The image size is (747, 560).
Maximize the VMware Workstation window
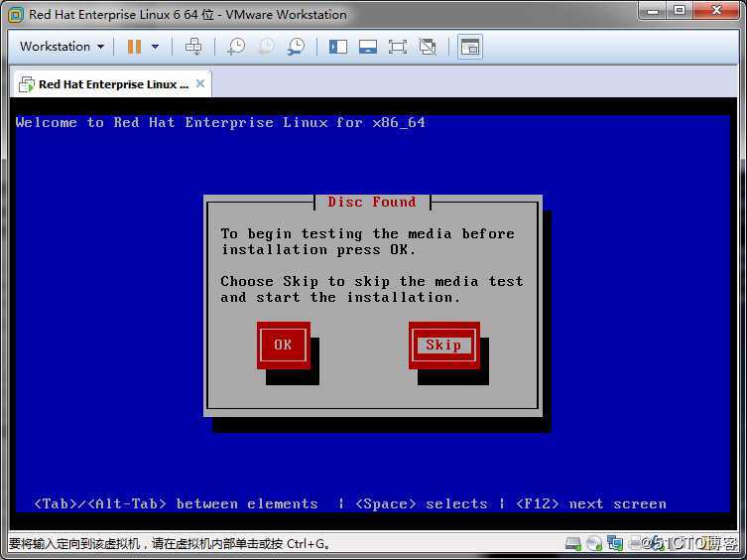(x=680, y=11)
